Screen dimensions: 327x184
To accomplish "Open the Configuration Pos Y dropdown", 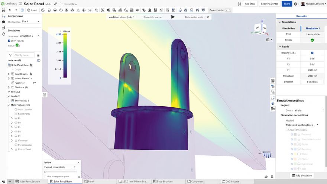I will click(x=30, y=21).
